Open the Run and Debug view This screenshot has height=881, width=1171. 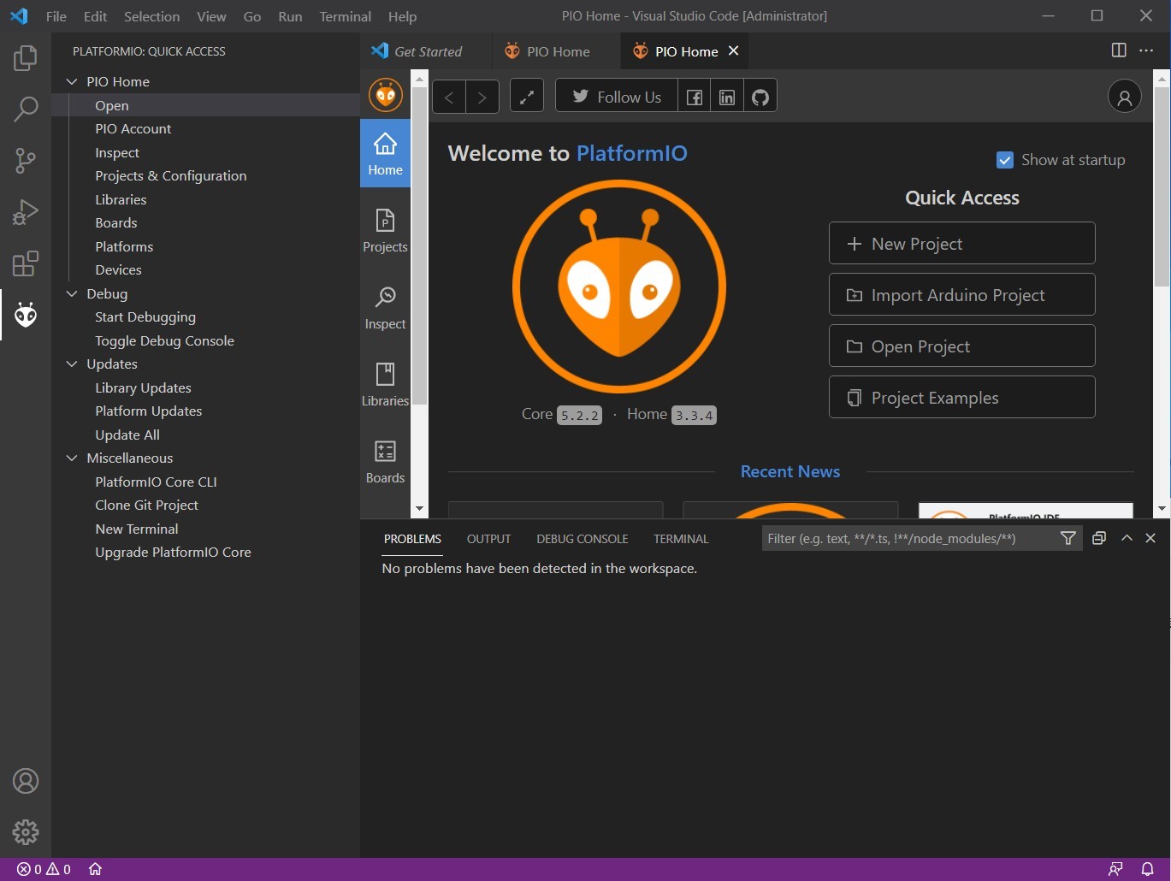(26, 212)
